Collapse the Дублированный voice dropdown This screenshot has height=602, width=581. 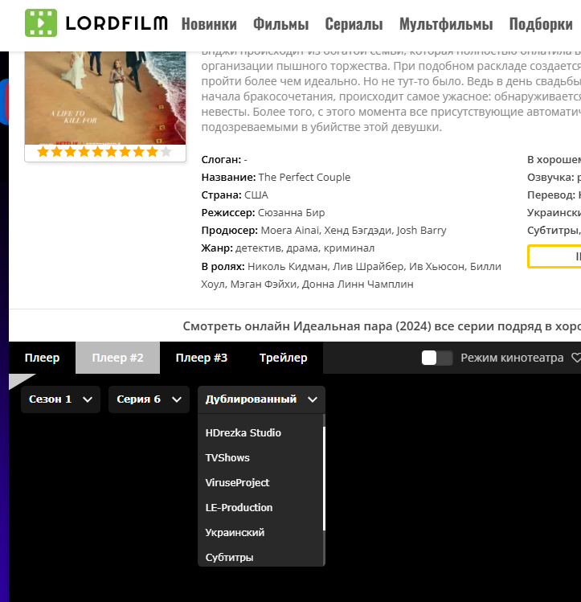pyautogui.click(x=261, y=399)
